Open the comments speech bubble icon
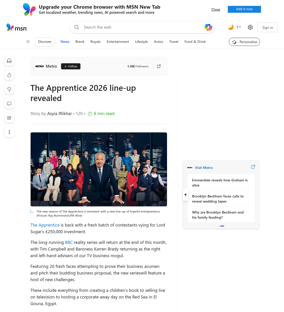284x312 pixels. (9, 104)
